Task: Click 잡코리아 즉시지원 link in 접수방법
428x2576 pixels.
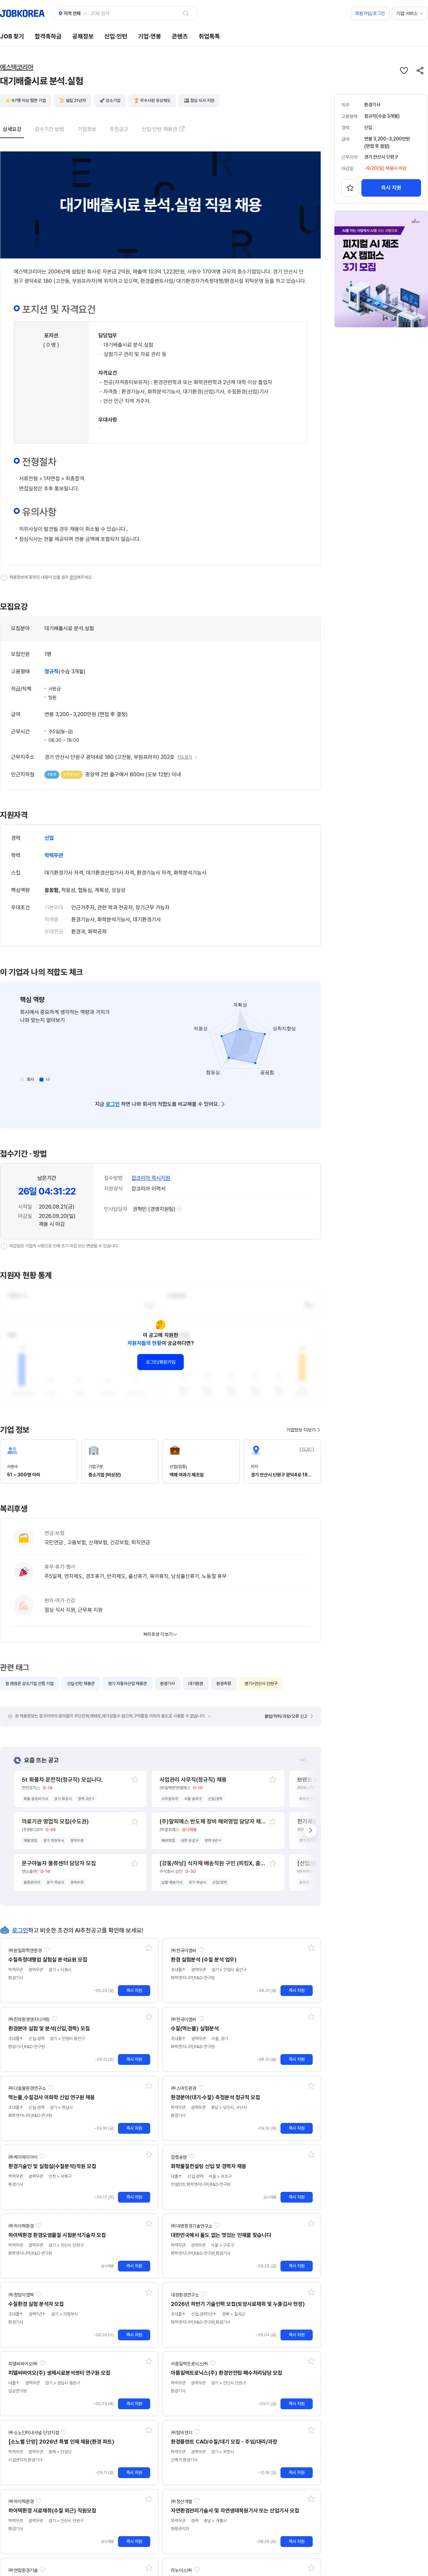Action: click(x=151, y=1178)
